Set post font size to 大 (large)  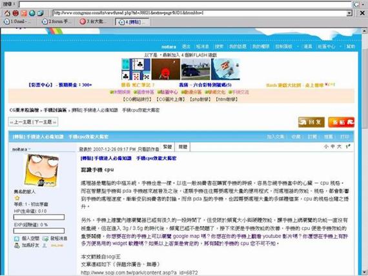pyautogui.click(x=339, y=146)
